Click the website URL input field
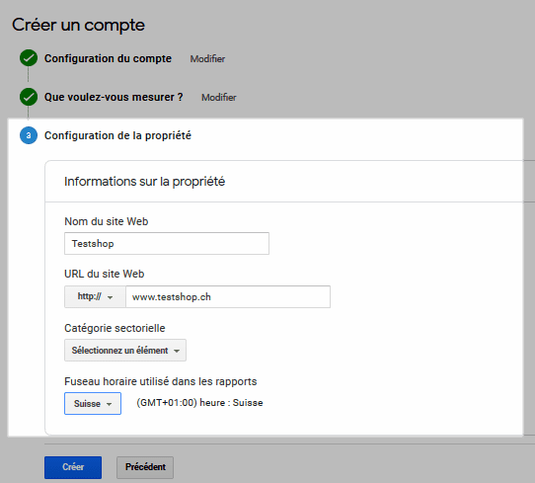Screen dimensions: 535x483 point(228,296)
